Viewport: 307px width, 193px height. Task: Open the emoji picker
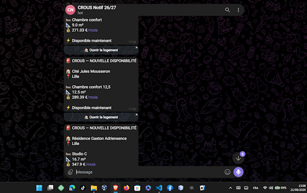coord(227,172)
